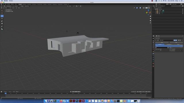Switch viewport to rendered shading
The image size is (184, 103).
tap(149, 8)
